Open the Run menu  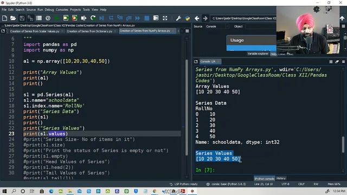click(x=40, y=10)
